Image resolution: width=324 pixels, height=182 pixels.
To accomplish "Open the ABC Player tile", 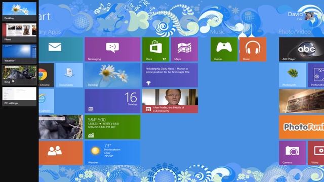I will [x=302, y=49].
